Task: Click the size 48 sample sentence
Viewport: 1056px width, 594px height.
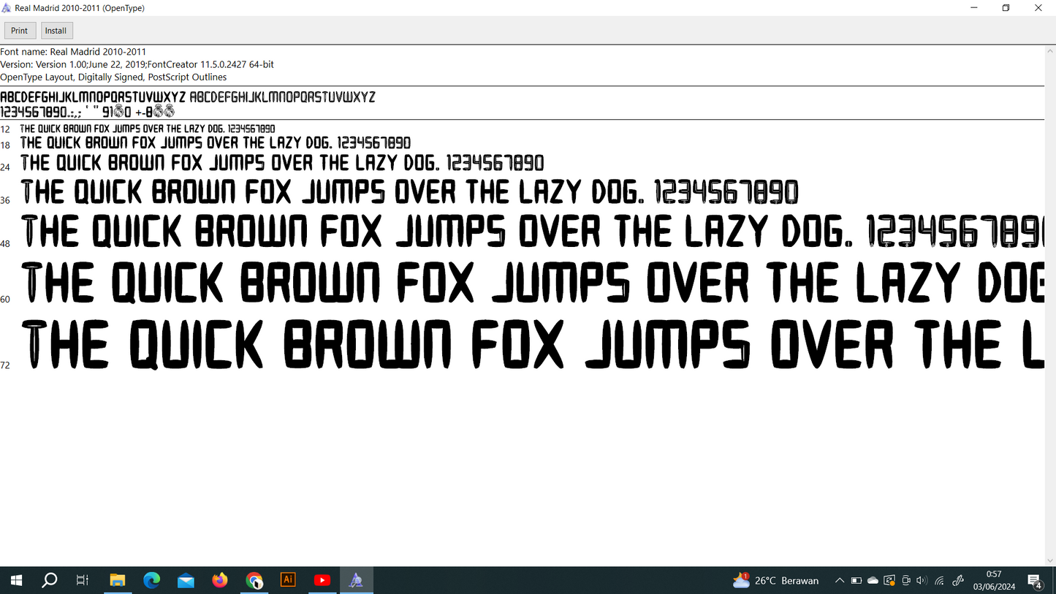Action: 532,231
